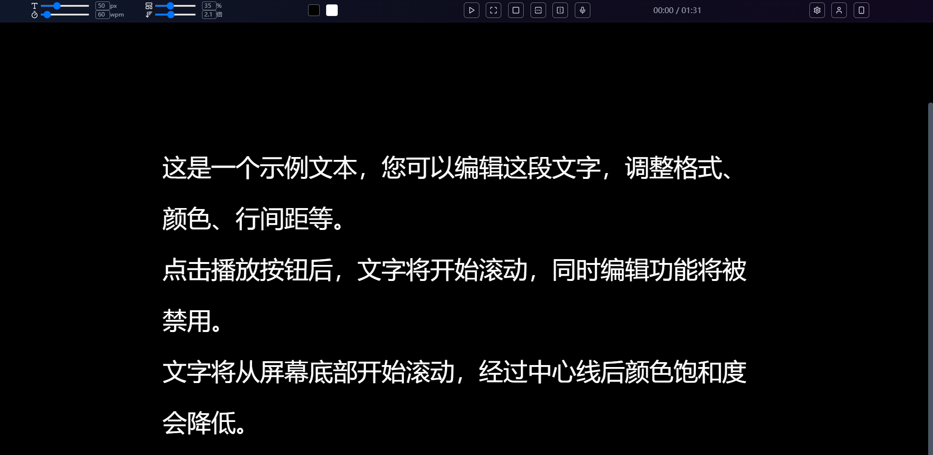Click the text "禁用。"
933x455 pixels.
pyautogui.click(x=192, y=321)
